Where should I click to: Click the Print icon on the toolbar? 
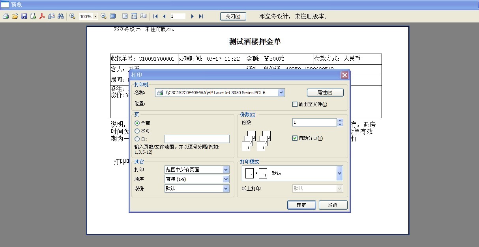tap(5, 16)
